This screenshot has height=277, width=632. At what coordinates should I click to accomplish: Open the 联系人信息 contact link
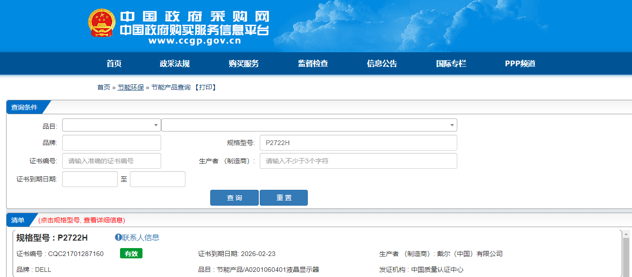[x=141, y=237]
